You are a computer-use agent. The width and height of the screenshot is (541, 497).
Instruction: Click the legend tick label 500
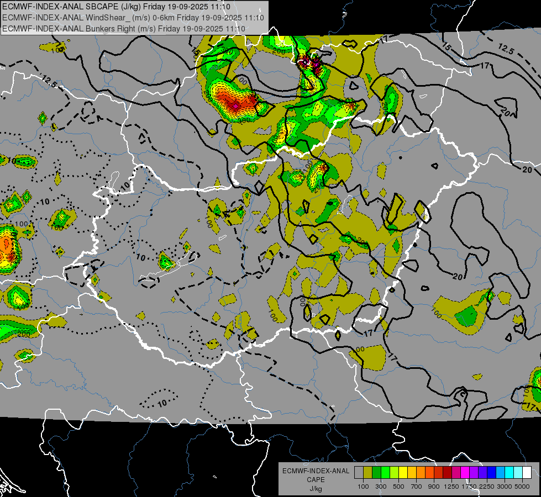tap(398, 487)
